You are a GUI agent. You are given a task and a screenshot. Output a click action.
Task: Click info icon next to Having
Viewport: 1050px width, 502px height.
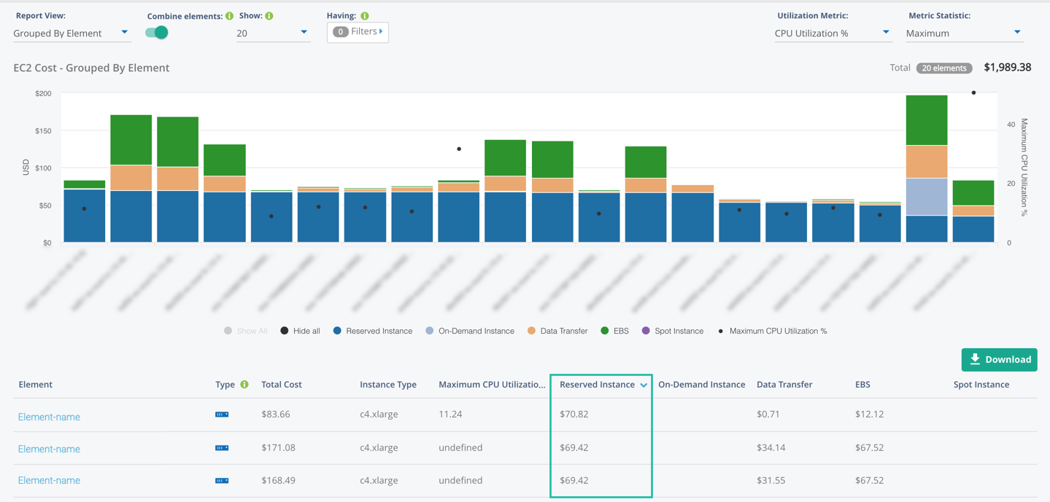pos(365,16)
